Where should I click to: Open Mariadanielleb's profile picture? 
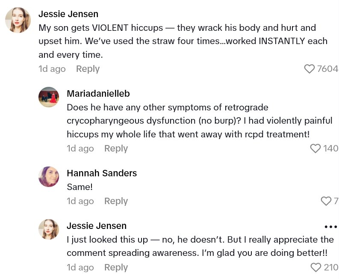(x=49, y=97)
